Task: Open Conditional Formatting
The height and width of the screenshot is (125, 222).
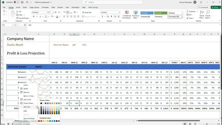Action: pyautogui.click(x=127, y=15)
